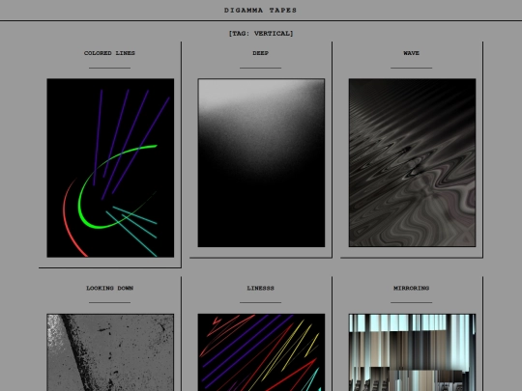Open the LINESSS title link
This screenshot has width=522, height=391.
[x=260, y=289]
